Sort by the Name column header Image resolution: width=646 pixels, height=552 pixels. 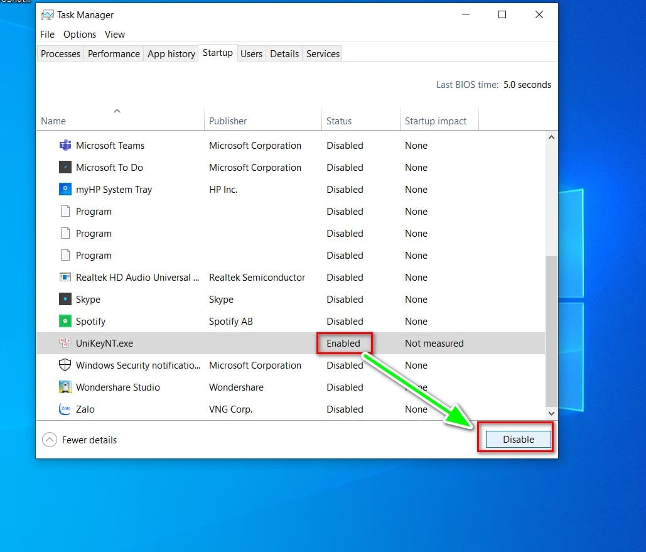click(x=121, y=121)
